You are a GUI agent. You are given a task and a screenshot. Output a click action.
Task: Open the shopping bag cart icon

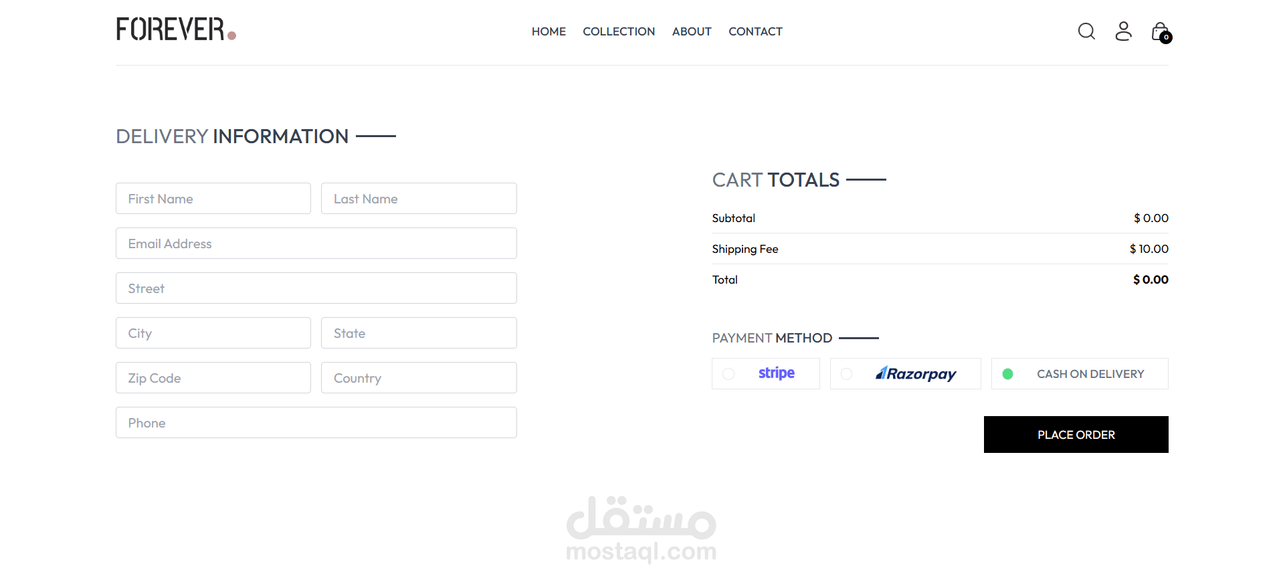click(x=1160, y=31)
